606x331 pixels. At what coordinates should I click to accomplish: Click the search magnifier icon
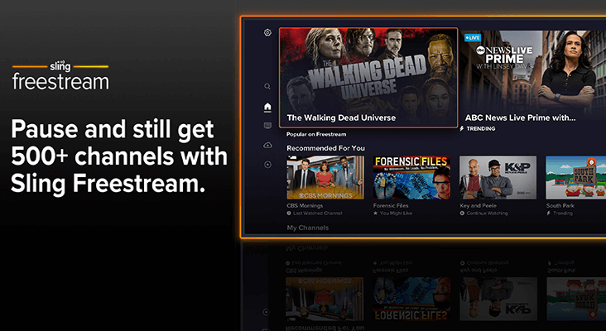click(x=267, y=86)
